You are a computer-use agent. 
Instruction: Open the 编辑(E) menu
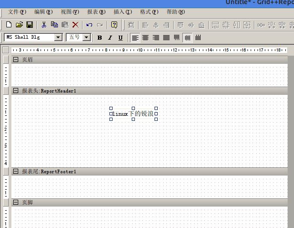tap(43, 12)
